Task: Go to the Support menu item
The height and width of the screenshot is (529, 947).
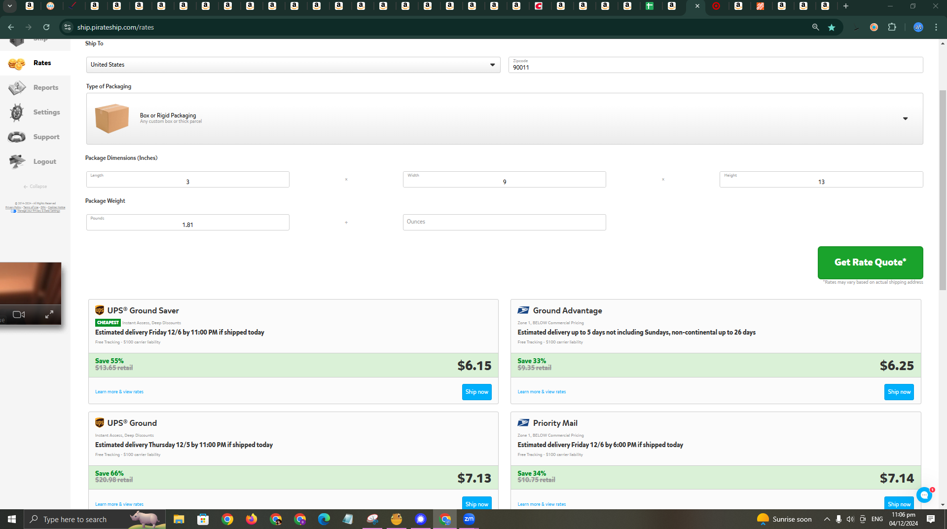Action: [x=46, y=137]
